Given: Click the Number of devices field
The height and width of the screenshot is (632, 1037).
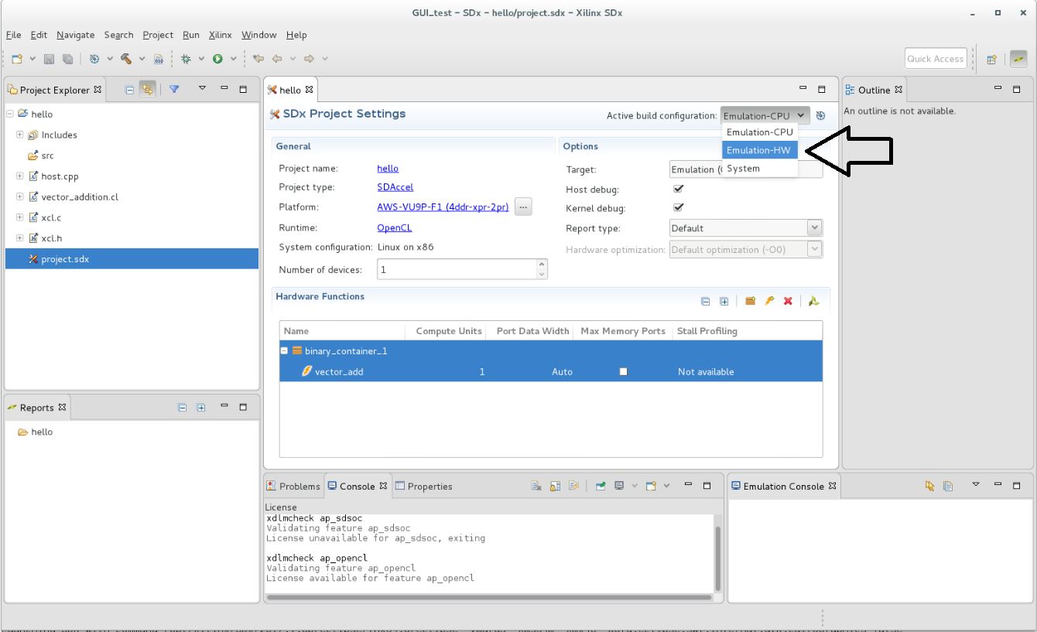Looking at the screenshot, I should [x=457, y=269].
